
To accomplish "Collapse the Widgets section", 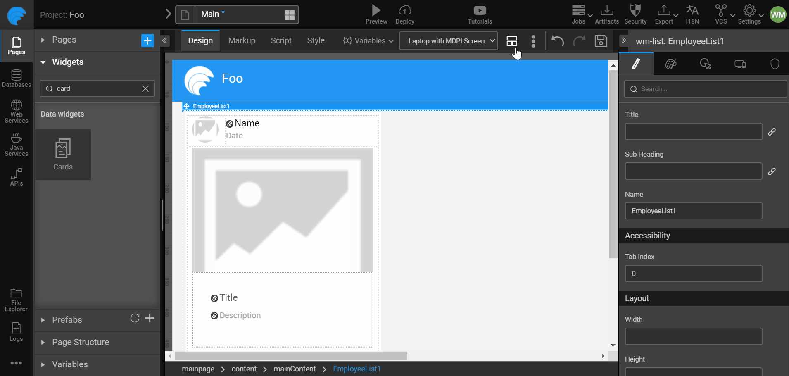I will click(x=43, y=62).
